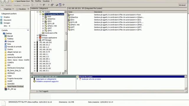
Task: Select 192.168.130.201 in the tree
Action: coord(45,49)
